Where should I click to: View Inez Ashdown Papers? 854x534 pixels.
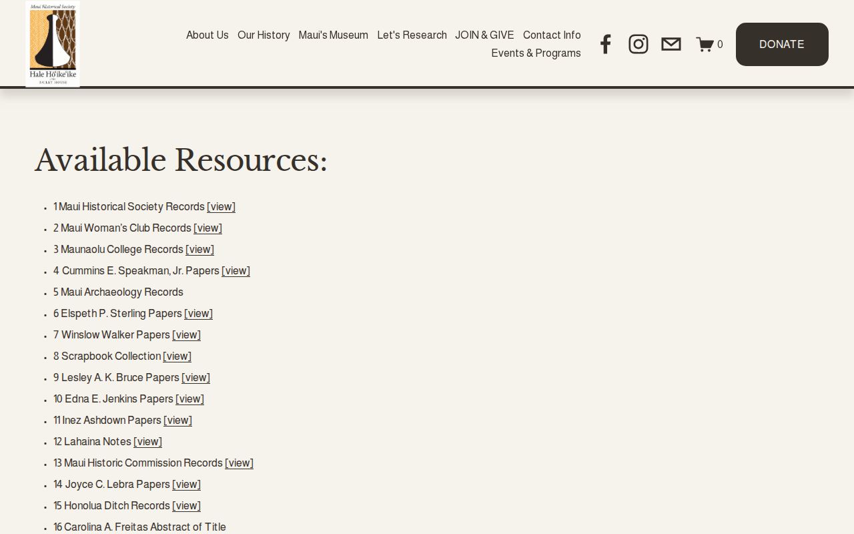point(177,421)
